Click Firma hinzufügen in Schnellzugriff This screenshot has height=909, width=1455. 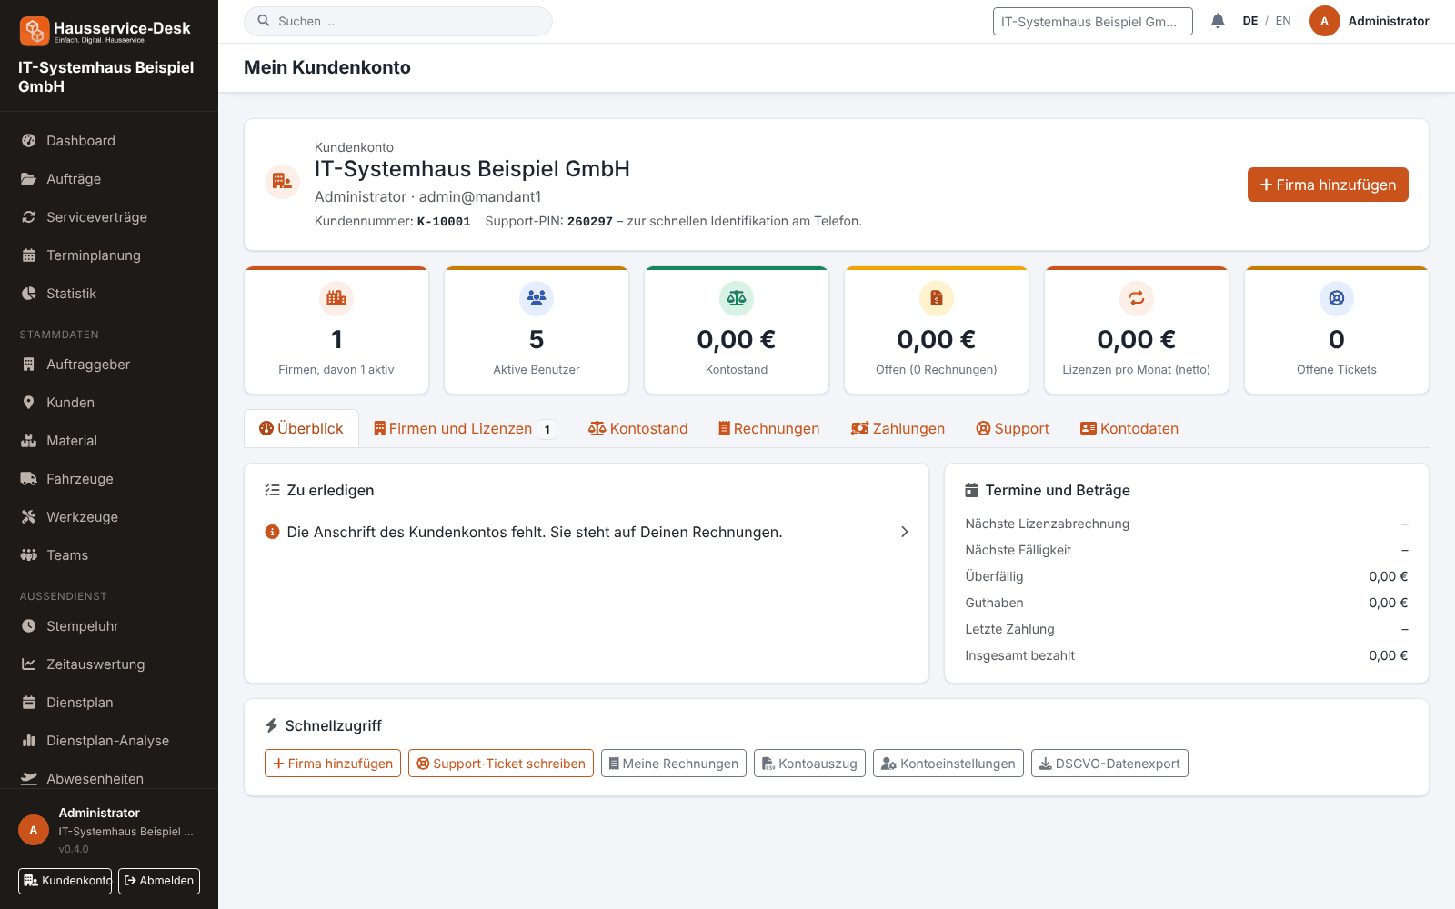(x=333, y=764)
